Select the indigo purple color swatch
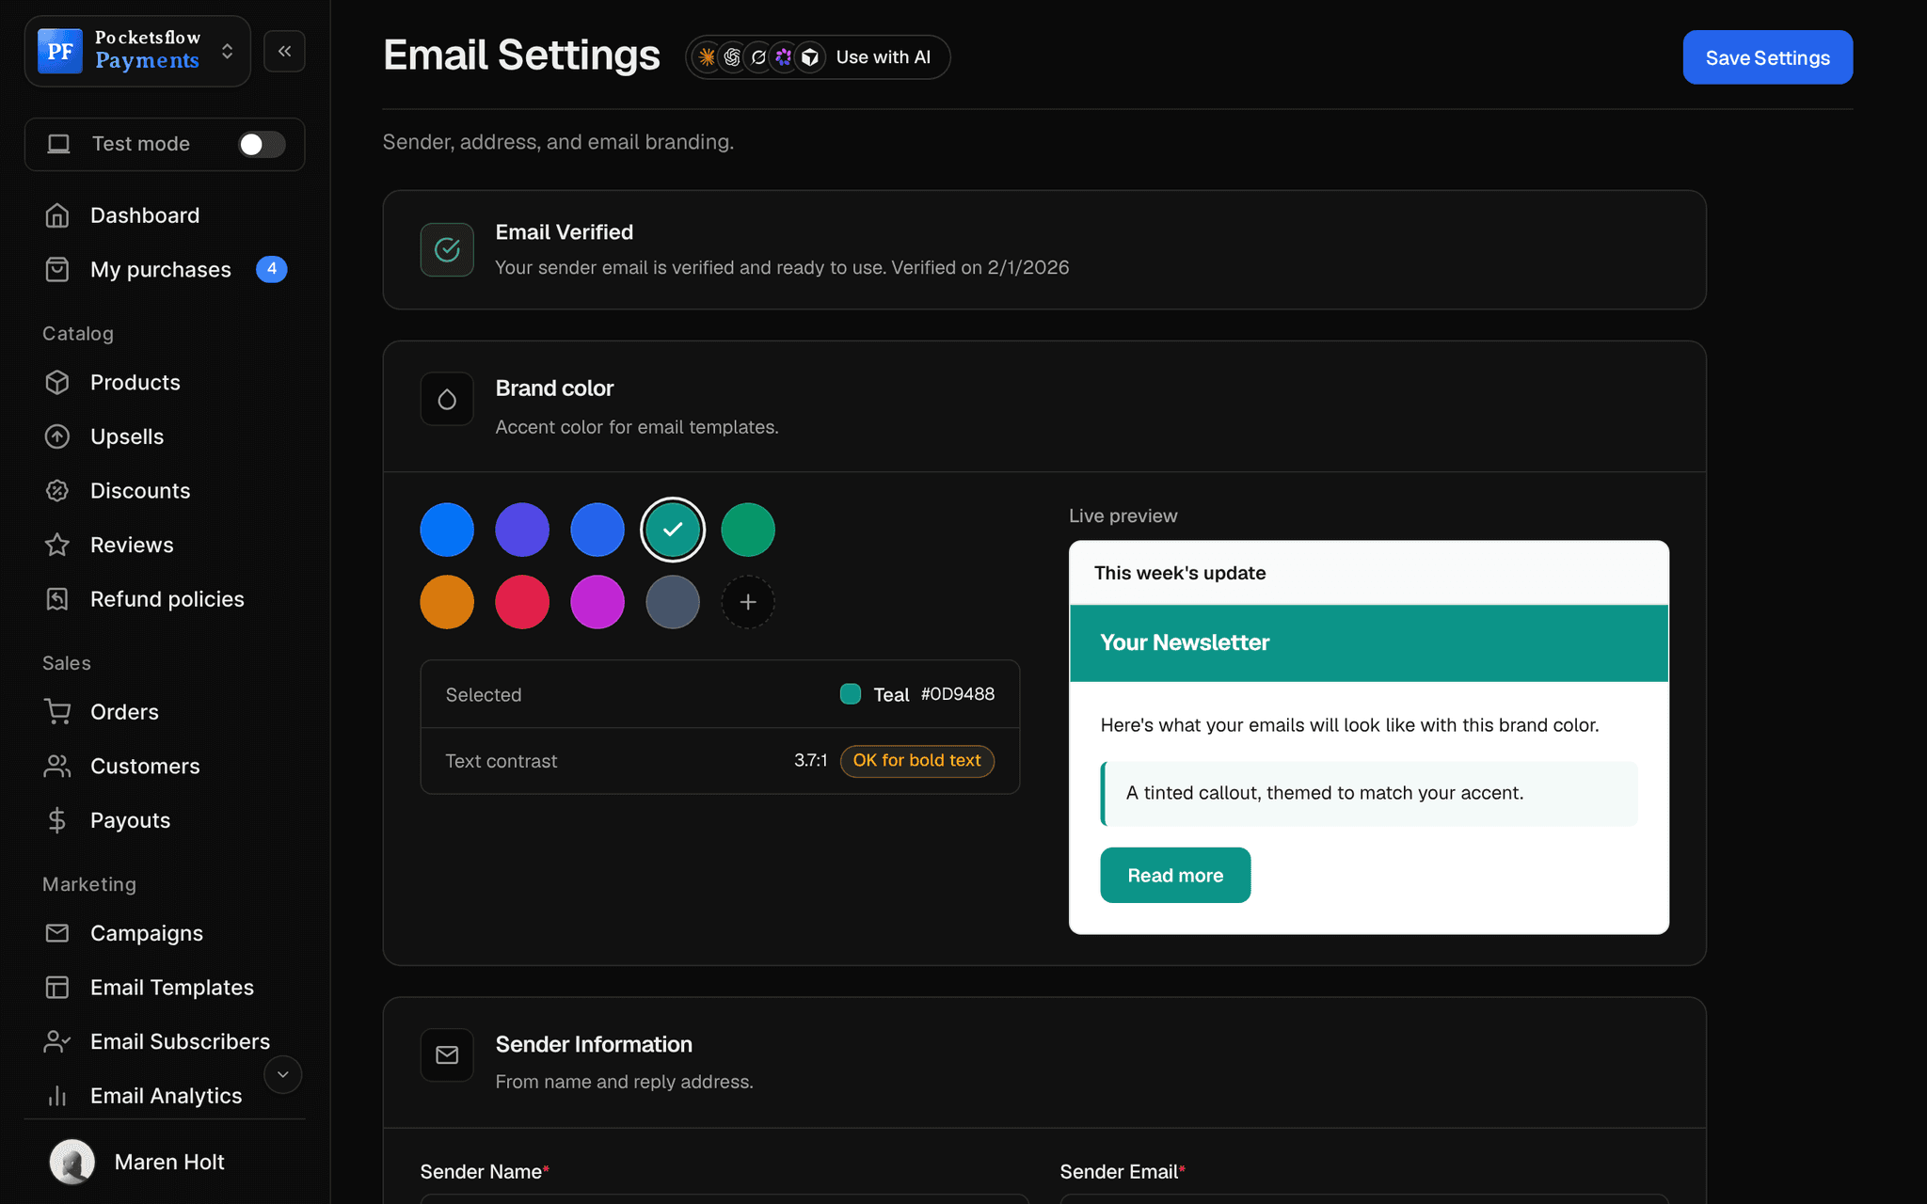The height and width of the screenshot is (1204, 1927). click(522, 530)
